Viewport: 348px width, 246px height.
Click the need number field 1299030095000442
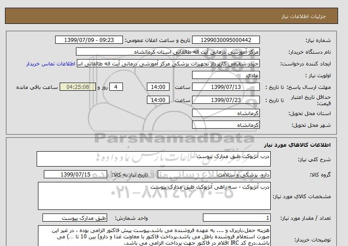click(226, 40)
